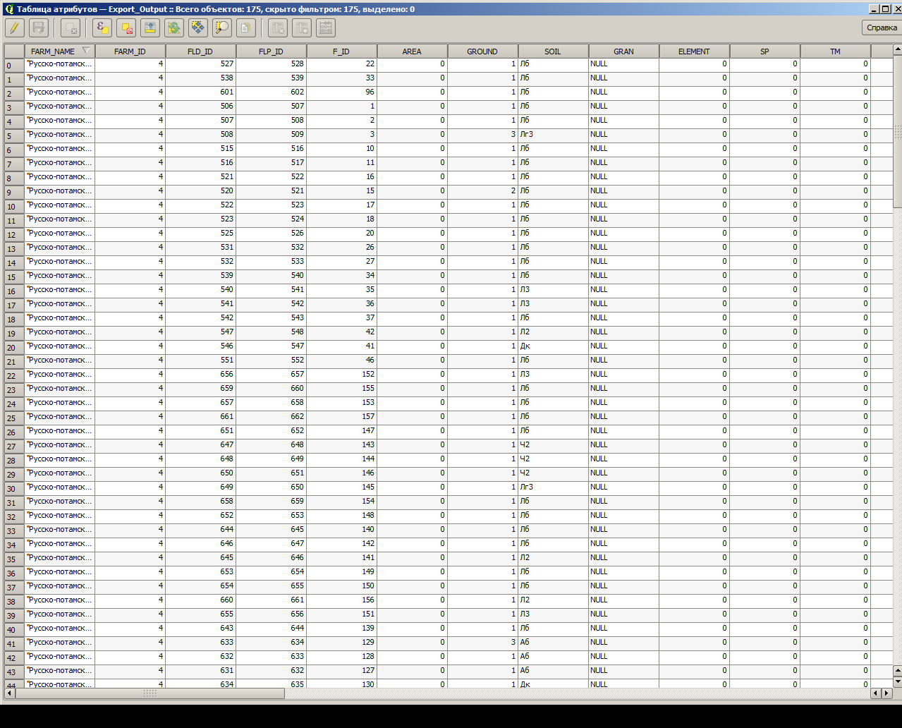Open select features by expression
The height and width of the screenshot is (728, 902).
click(103, 28)
